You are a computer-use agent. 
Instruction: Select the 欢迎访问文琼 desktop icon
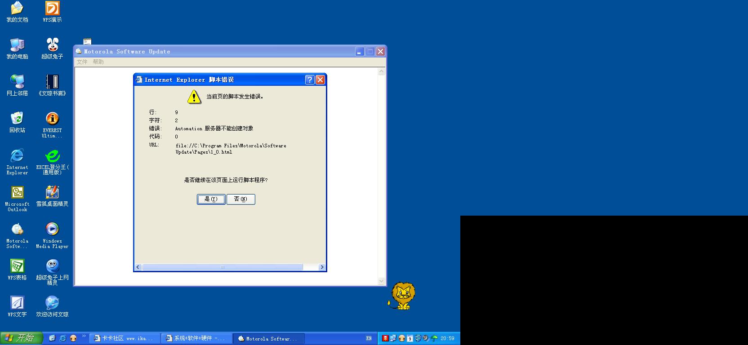(x=52, y=307)
